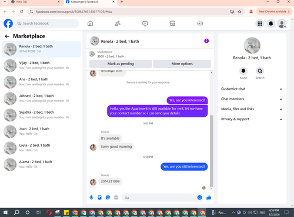Expand Media, files and links section
The height and width of the screenshot is (217, 294).
252,109
